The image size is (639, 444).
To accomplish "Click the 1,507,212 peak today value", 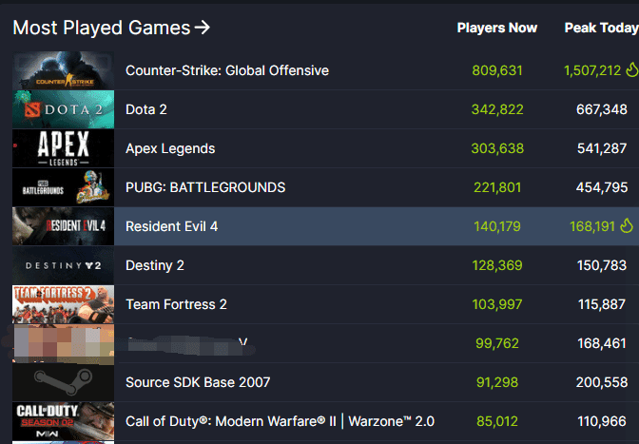I will 592,70.
